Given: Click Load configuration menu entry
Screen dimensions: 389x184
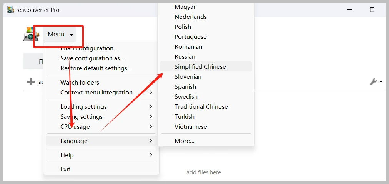Looking at the screenshot, I should 89,48.
